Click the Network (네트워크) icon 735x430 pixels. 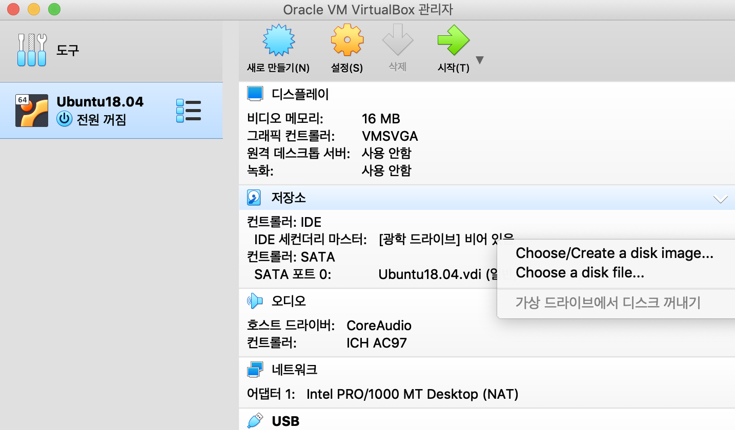pyautogui.click(x=255, y=369)
